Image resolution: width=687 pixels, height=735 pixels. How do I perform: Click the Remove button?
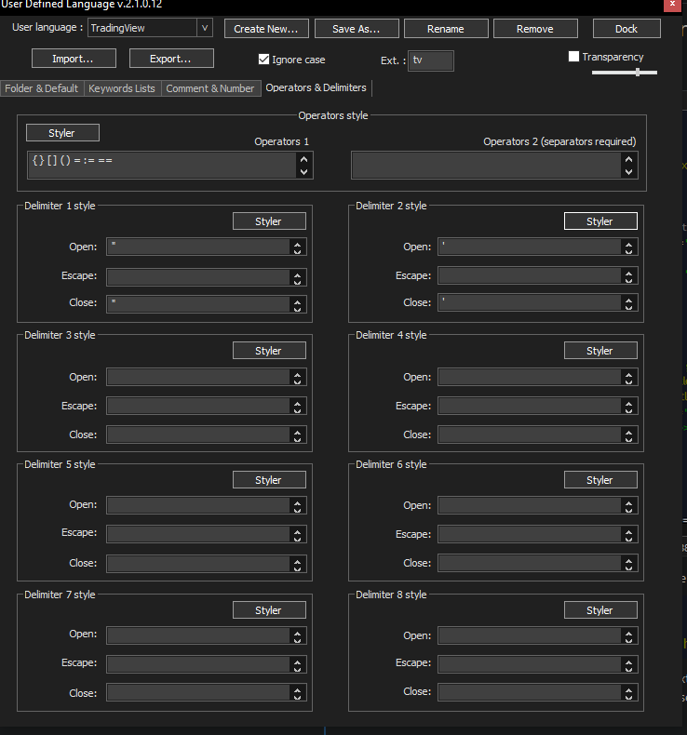pos(535,29)
